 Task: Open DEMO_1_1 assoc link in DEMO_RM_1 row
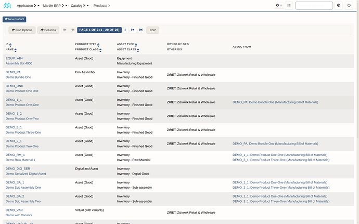280,155
